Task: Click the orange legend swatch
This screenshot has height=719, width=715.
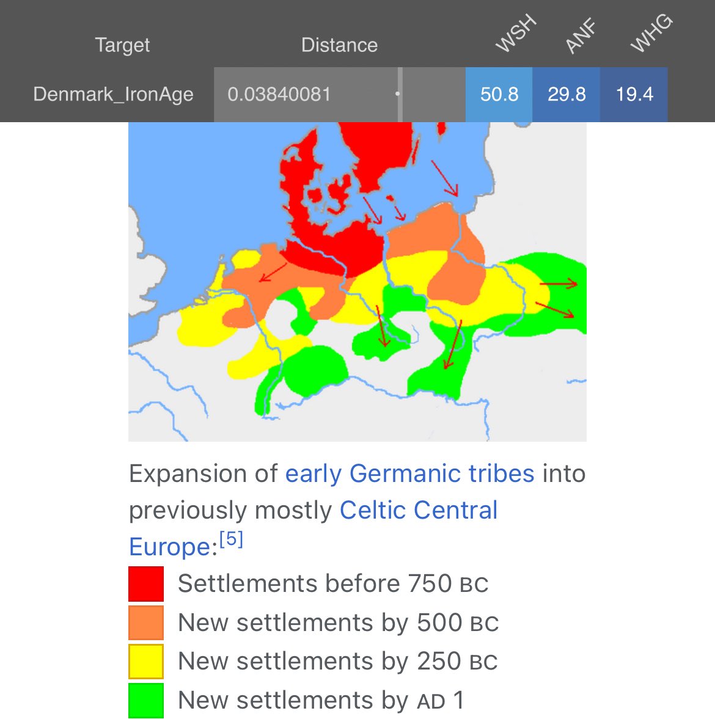Action: click(x=146, y=622)
